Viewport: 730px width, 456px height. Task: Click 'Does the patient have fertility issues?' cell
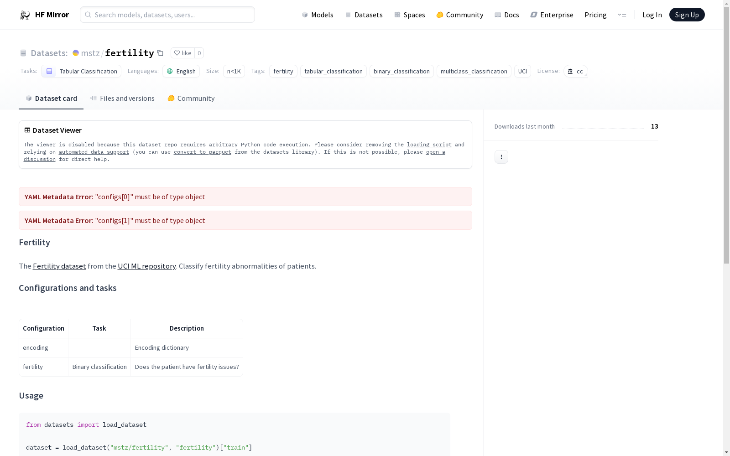pos(187,367)
